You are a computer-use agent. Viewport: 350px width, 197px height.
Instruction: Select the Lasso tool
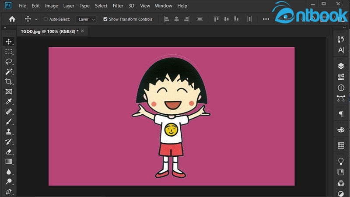[9, 61]
